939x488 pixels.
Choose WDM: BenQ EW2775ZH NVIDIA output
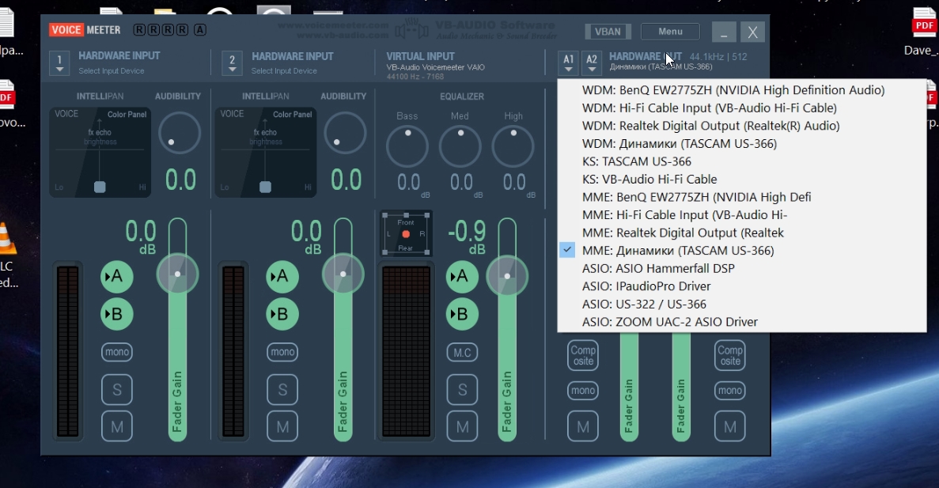coord(741,90)
